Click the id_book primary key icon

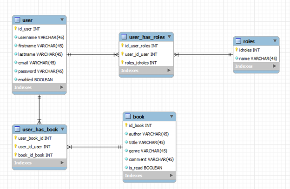(126, 125)
